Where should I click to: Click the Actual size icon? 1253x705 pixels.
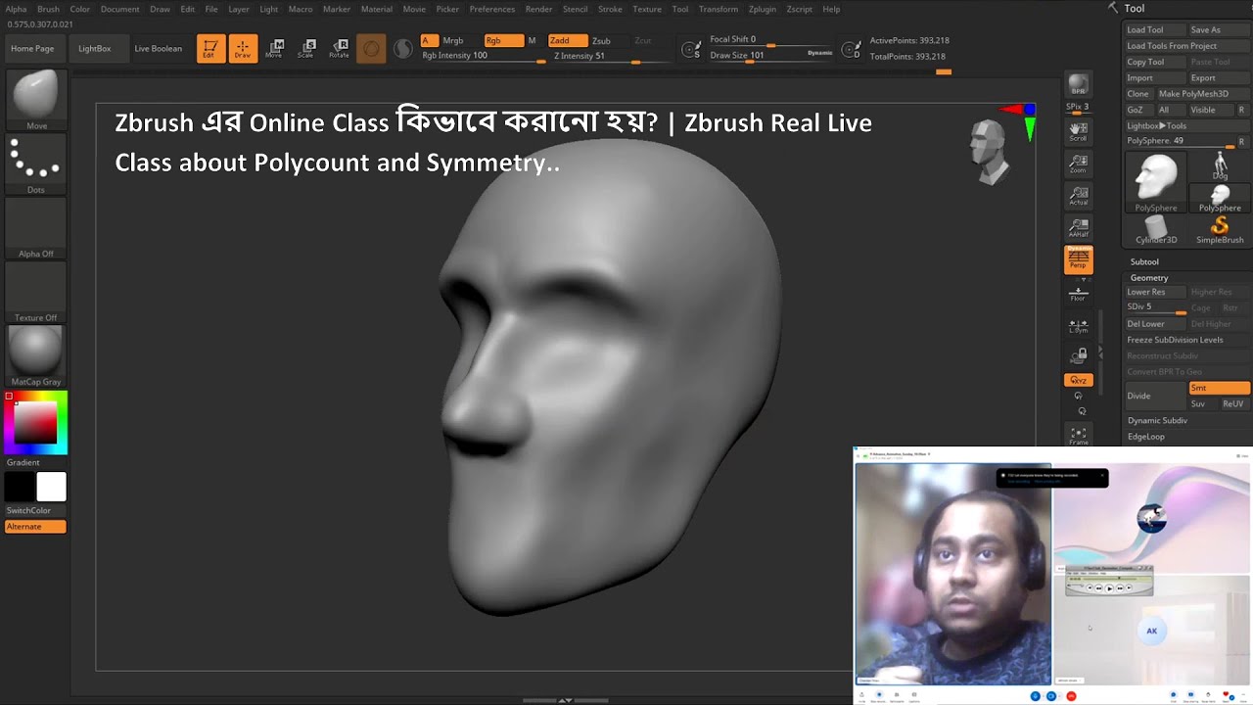[1078, 196]
